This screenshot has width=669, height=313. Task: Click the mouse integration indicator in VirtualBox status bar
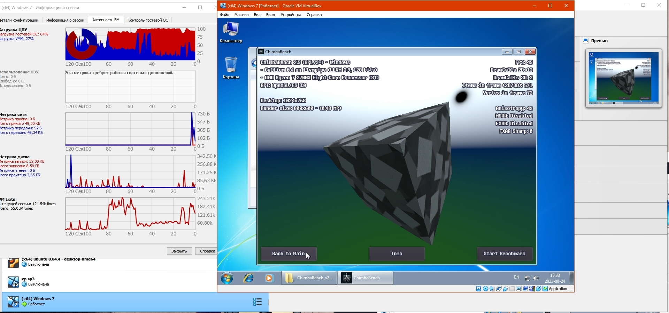pyautogui.click(x=539, y=289)
